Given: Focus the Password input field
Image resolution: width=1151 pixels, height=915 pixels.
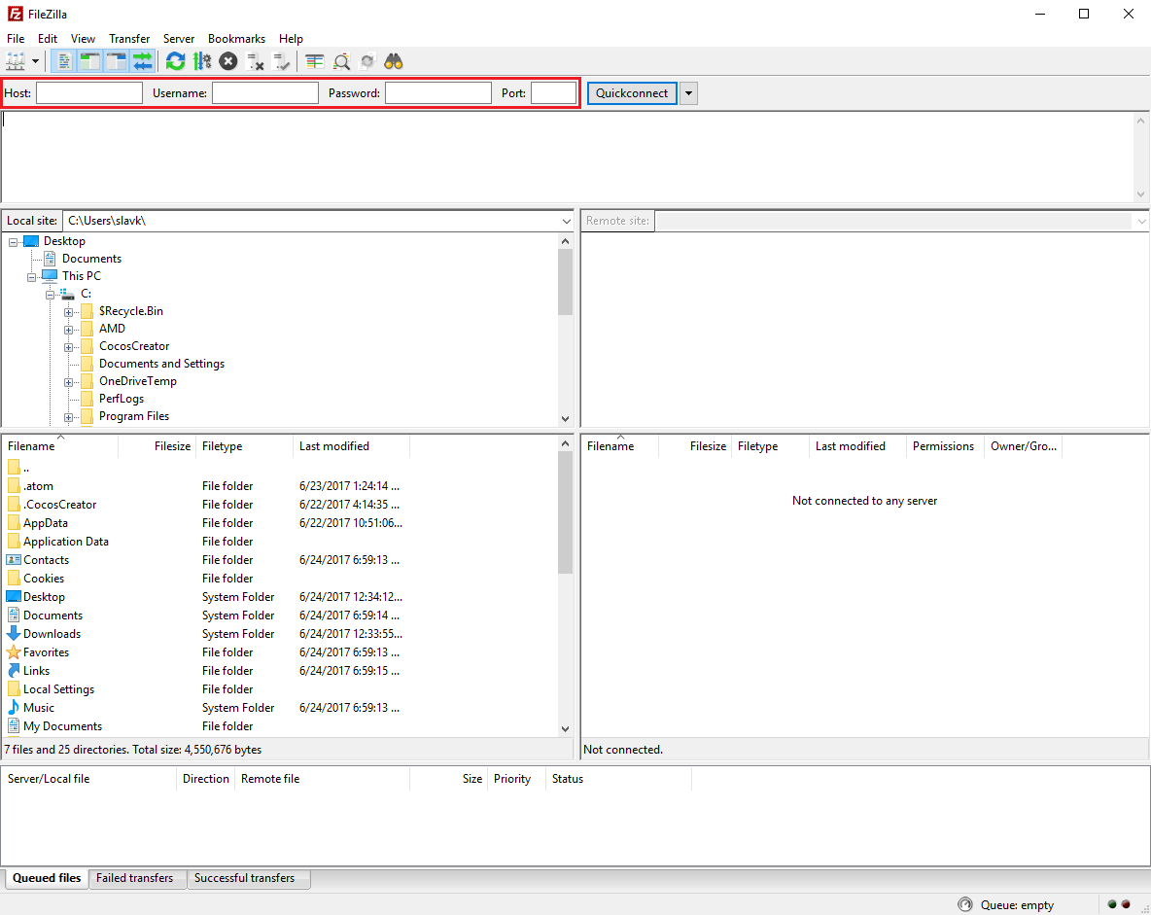Looking at the screenshot, I should 438,93.
